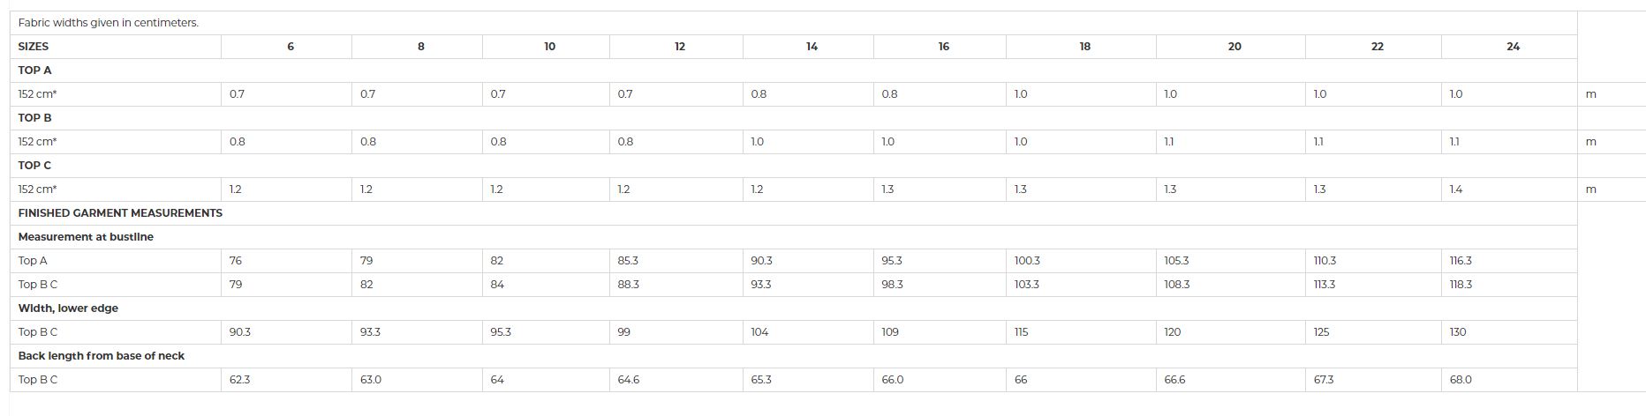Click Top B C bustline value 88.3
The height and width of the screenshot is (416, 1646).
(x=628, y=285)
